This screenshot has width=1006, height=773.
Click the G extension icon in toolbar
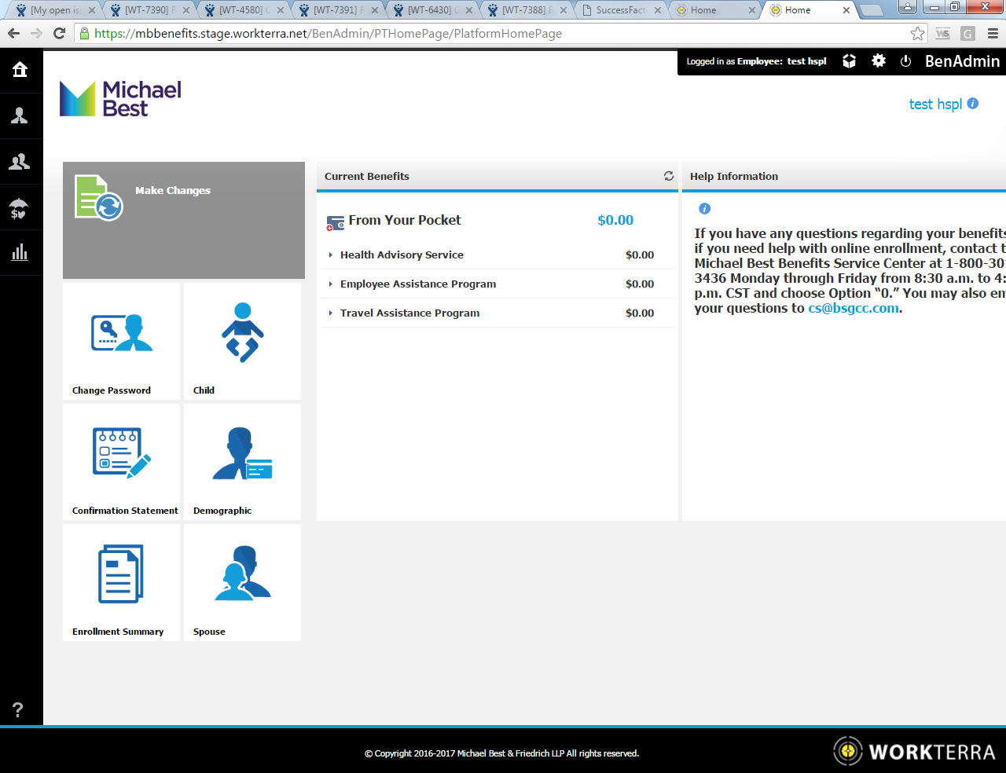pyautogui.click(x=967, y=33)
